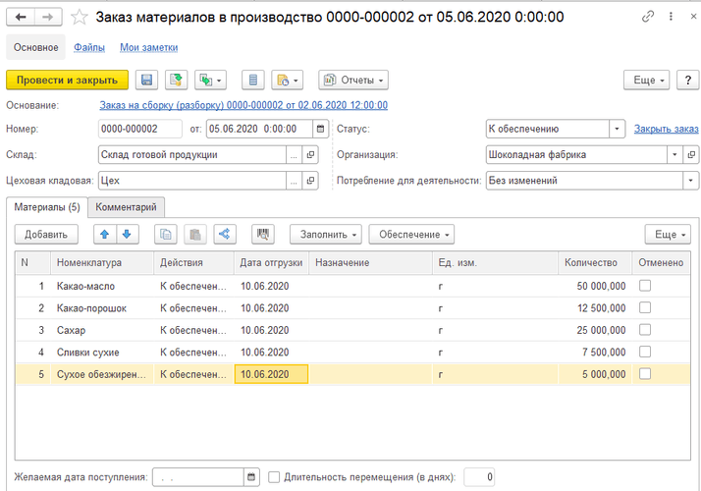
Task: Click the Номер input field
Action: [x=139, y=129]
